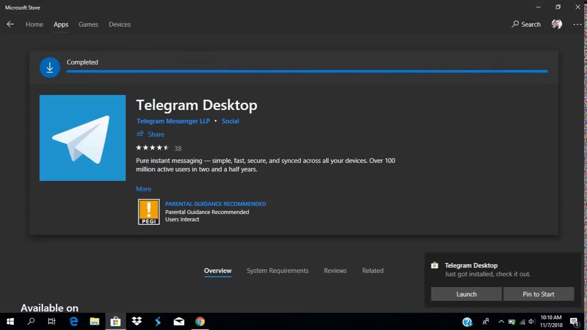Open the See more ellipsis menu

(577, 24)
